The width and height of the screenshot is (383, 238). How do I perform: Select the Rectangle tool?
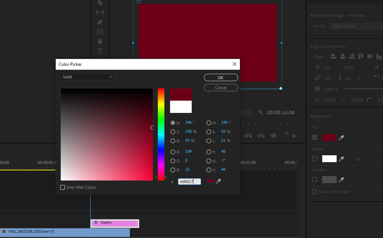pos(100,32)
